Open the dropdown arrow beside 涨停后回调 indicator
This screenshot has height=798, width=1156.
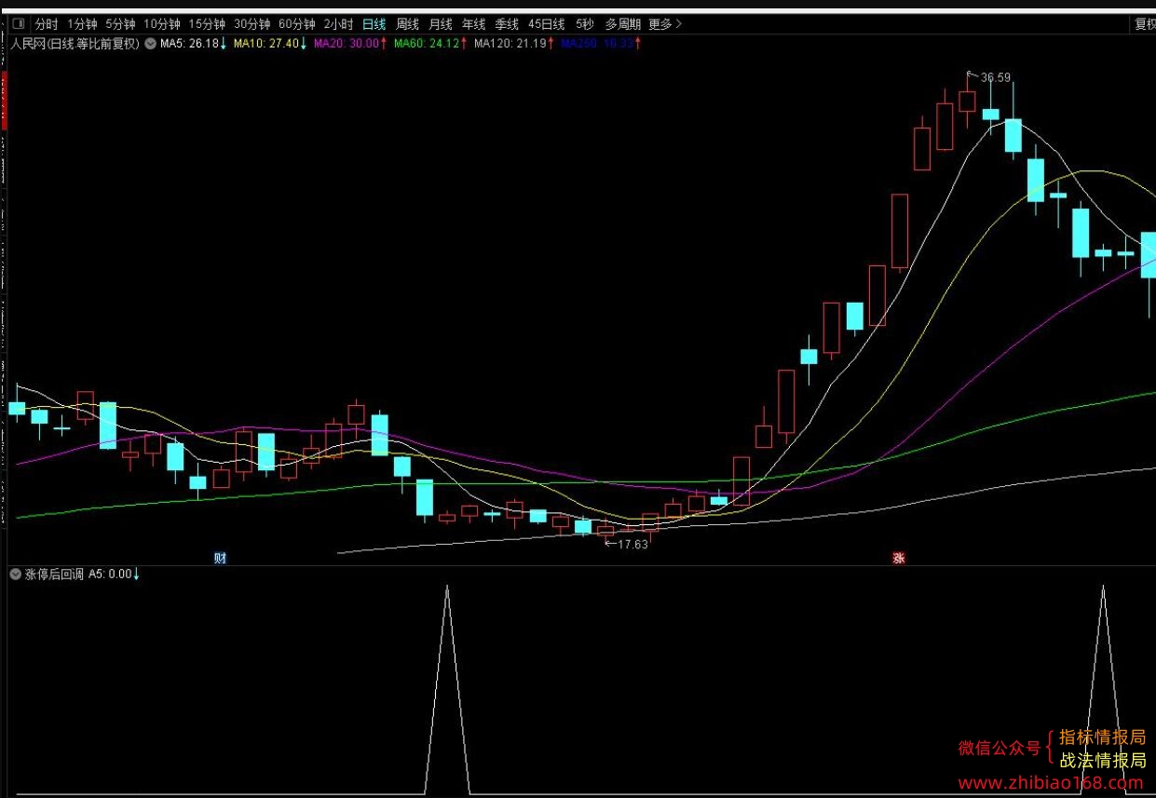click(15, 574)
